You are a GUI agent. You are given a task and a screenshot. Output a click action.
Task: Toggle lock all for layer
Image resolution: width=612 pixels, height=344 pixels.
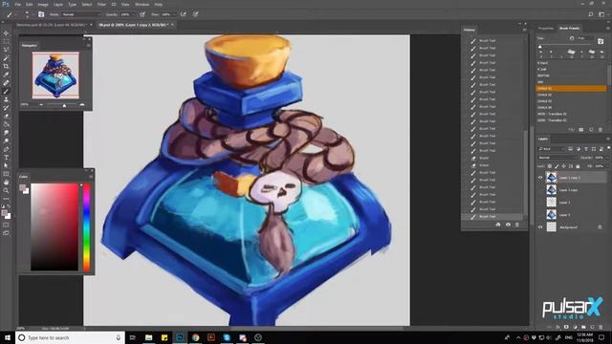click(578, 166)
